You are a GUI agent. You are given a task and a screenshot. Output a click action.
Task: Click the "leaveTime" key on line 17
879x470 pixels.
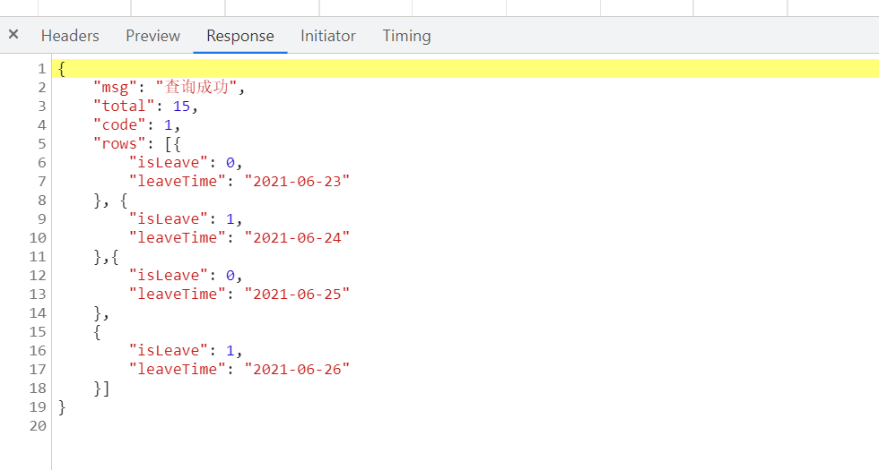click(x=178, y=369)
